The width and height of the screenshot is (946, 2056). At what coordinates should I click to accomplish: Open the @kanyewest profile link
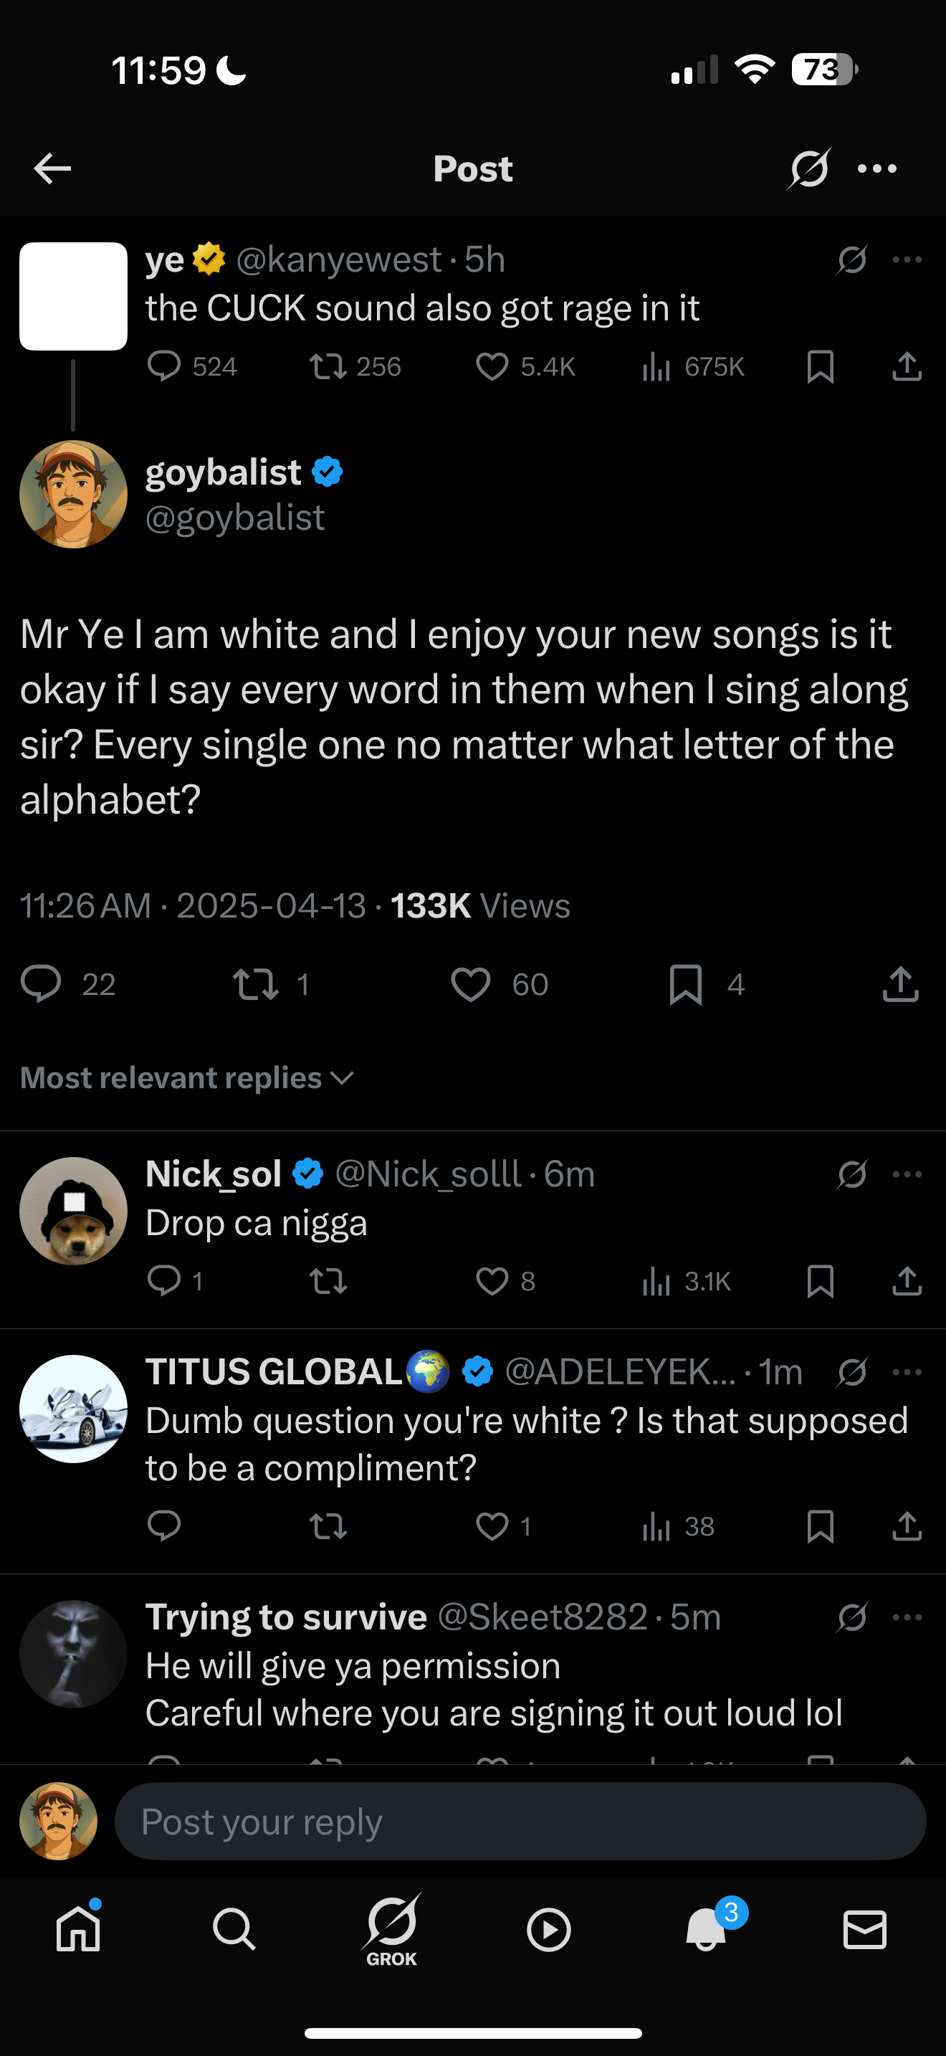338,260
